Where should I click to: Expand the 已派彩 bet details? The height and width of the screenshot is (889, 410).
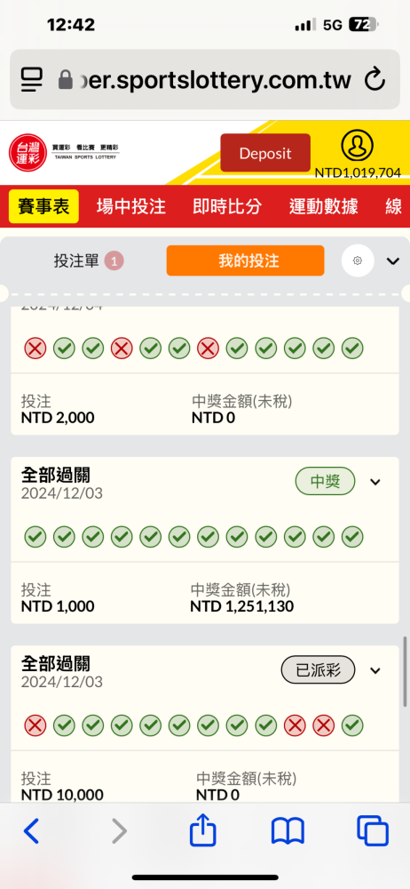pos(375,670)
